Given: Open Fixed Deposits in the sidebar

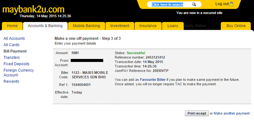Looking at the screenshot, I should pyautogui.click(x=17, y=64).
